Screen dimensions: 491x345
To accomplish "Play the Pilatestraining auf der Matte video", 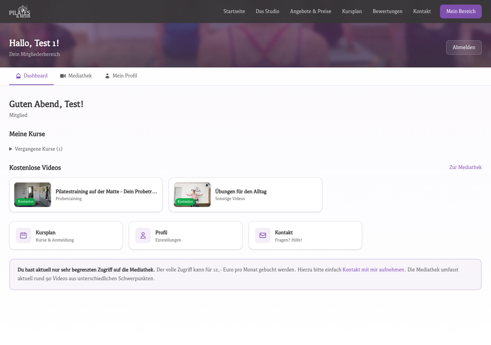I will (x=32, y=194).
